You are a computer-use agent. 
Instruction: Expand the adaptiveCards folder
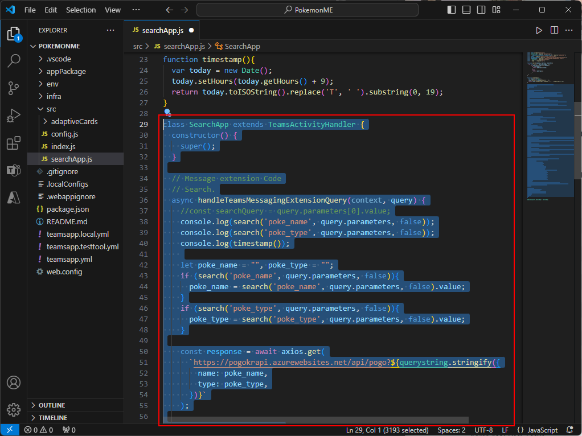(76, 121)
